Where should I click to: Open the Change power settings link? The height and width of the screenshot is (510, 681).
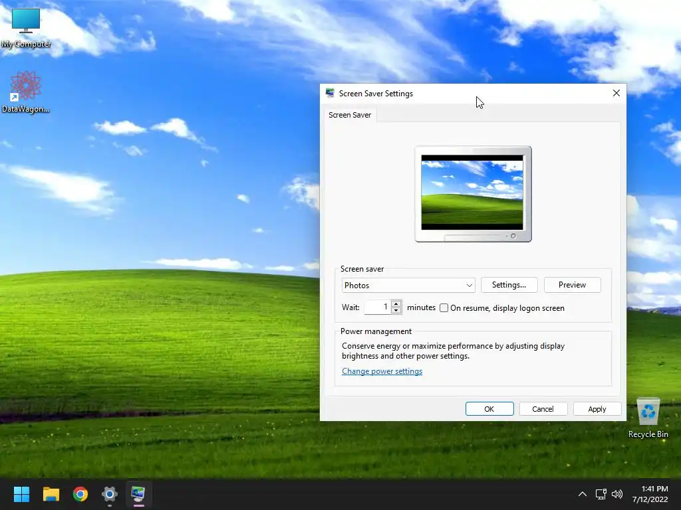click(382, 371)
